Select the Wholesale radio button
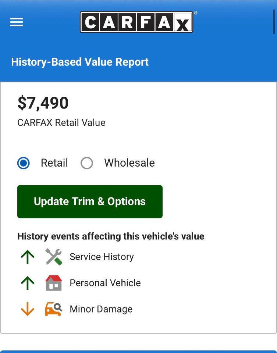Viewport: 277px width, 353px height. [87, 163]
